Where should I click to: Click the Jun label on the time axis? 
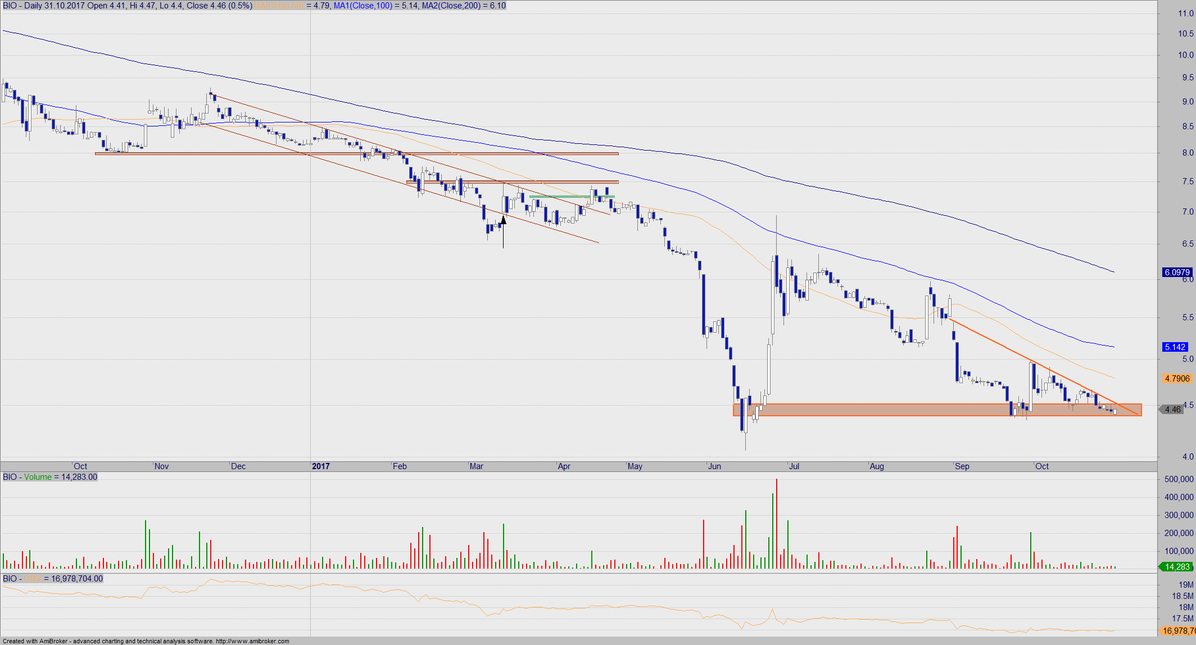pos(714,466)
